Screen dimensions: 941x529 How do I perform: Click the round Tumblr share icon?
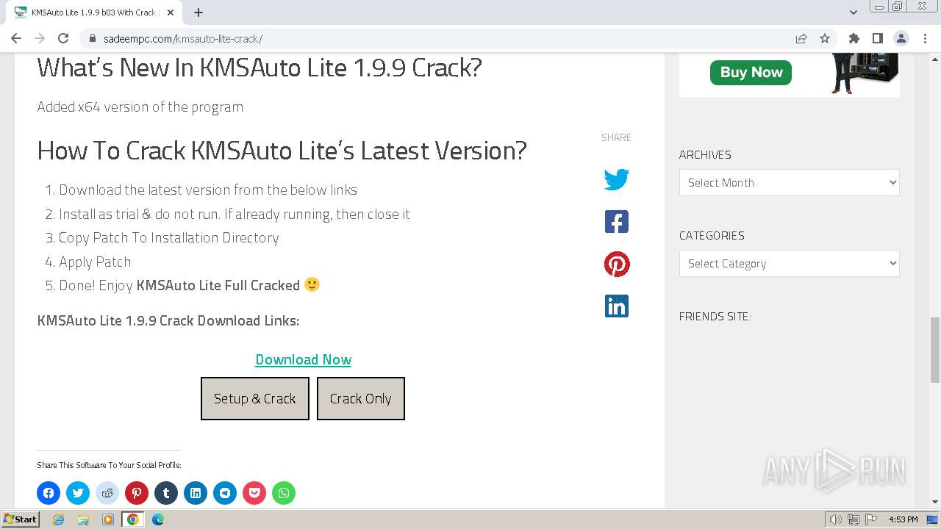click(166, 493)
